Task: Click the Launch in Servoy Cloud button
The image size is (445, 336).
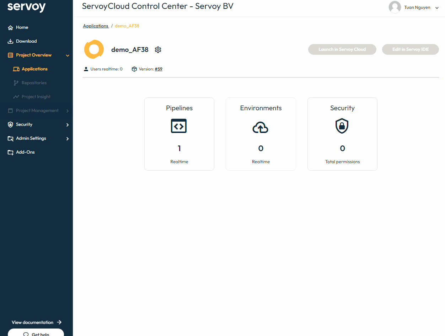Action: 342,49
